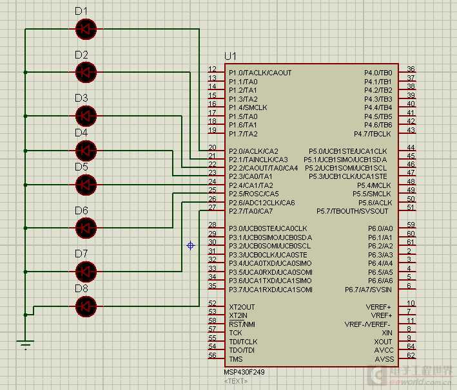The height and width of the screenshot is (390, 457).
Task: Click pin number 36 on U1
Action: (x=411, y=69)
